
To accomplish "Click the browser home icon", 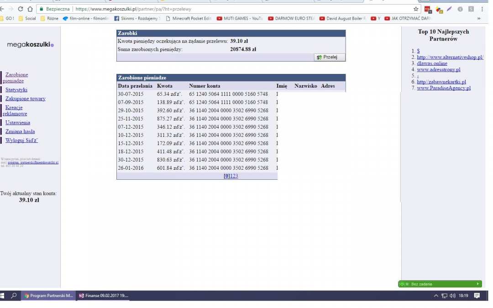I will [x=30, y=9].
